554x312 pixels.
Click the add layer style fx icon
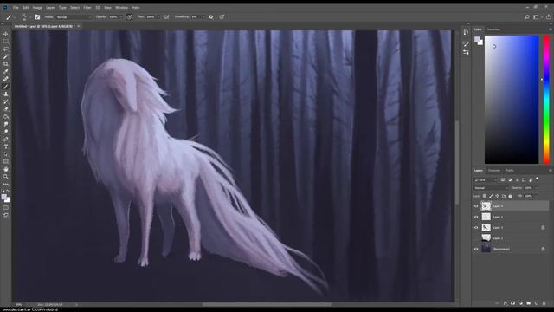point(506,303)
